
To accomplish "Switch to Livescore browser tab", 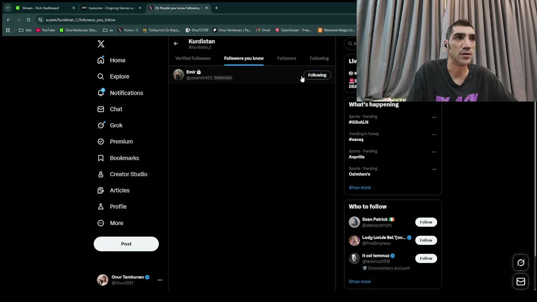I will pyautogui.click(x=111, y=8).
